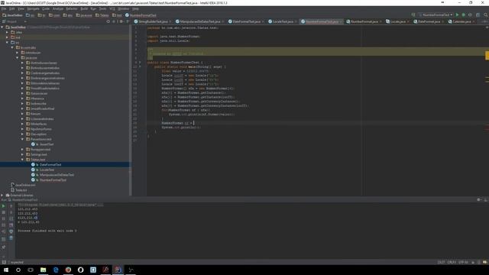Open the Refactor menu
The height and width of the screenshot is (275, 489).
(x=71, y=8)
